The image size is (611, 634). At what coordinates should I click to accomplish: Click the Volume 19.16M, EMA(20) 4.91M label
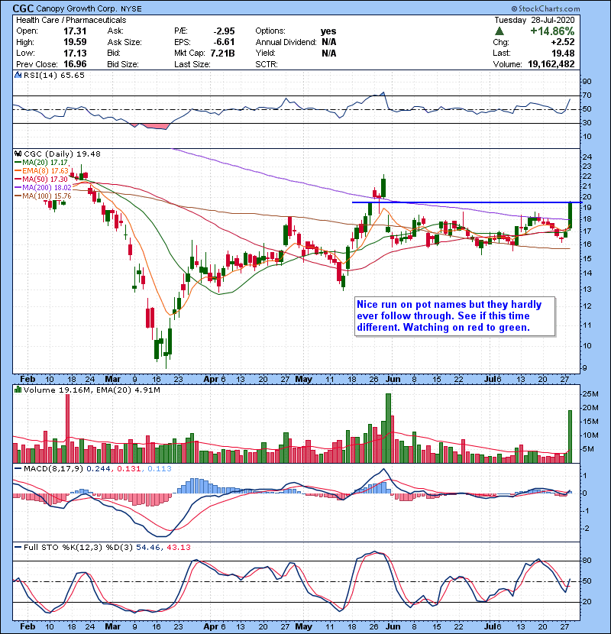click(92, 390)
